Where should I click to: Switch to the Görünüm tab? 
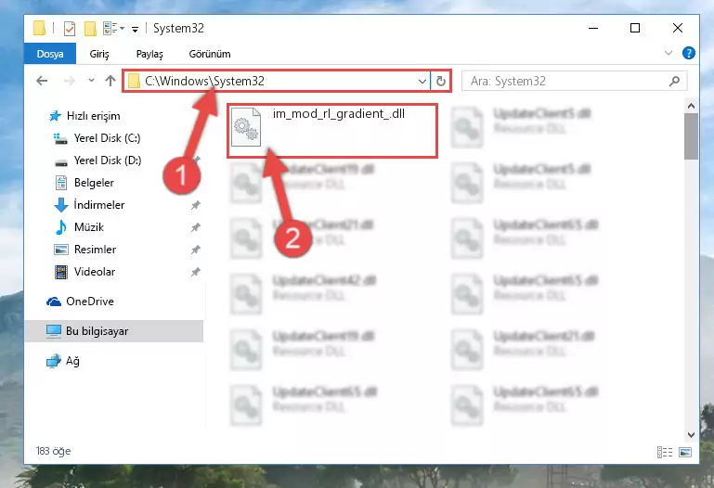[210, 54]
